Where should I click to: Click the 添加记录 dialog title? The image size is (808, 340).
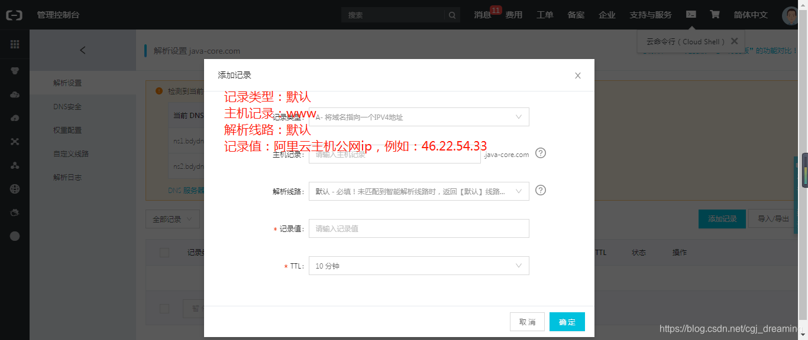(235, 75)
